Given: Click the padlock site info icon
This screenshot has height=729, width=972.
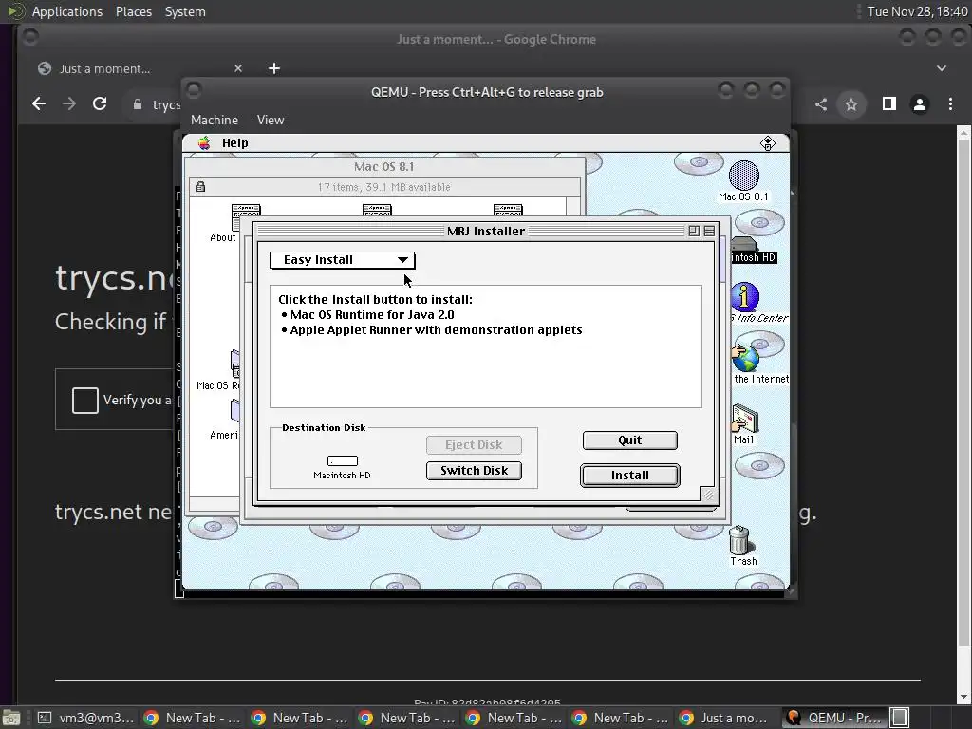Looking at the screenshot, I should point(138,104).
